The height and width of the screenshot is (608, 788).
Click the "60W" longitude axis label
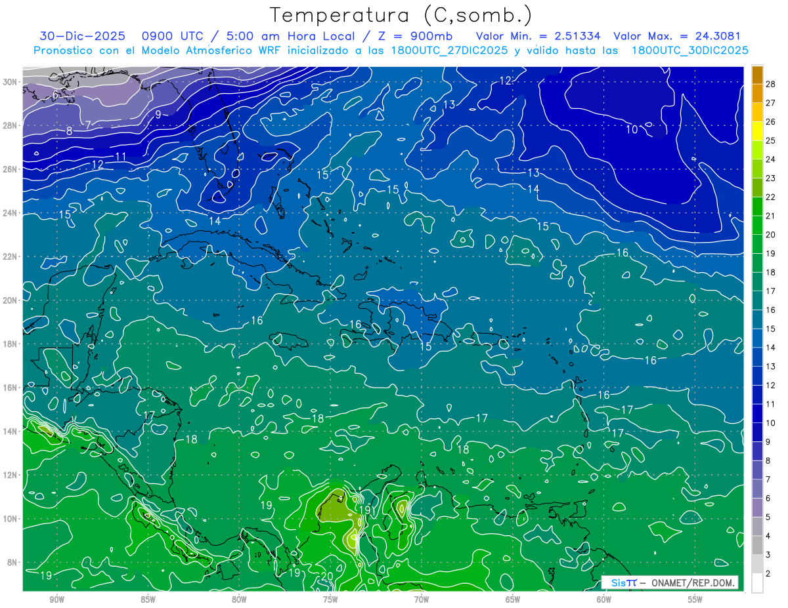604,599
